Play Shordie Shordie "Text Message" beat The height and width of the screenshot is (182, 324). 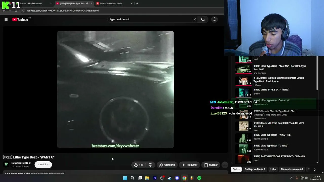(276, 115)
